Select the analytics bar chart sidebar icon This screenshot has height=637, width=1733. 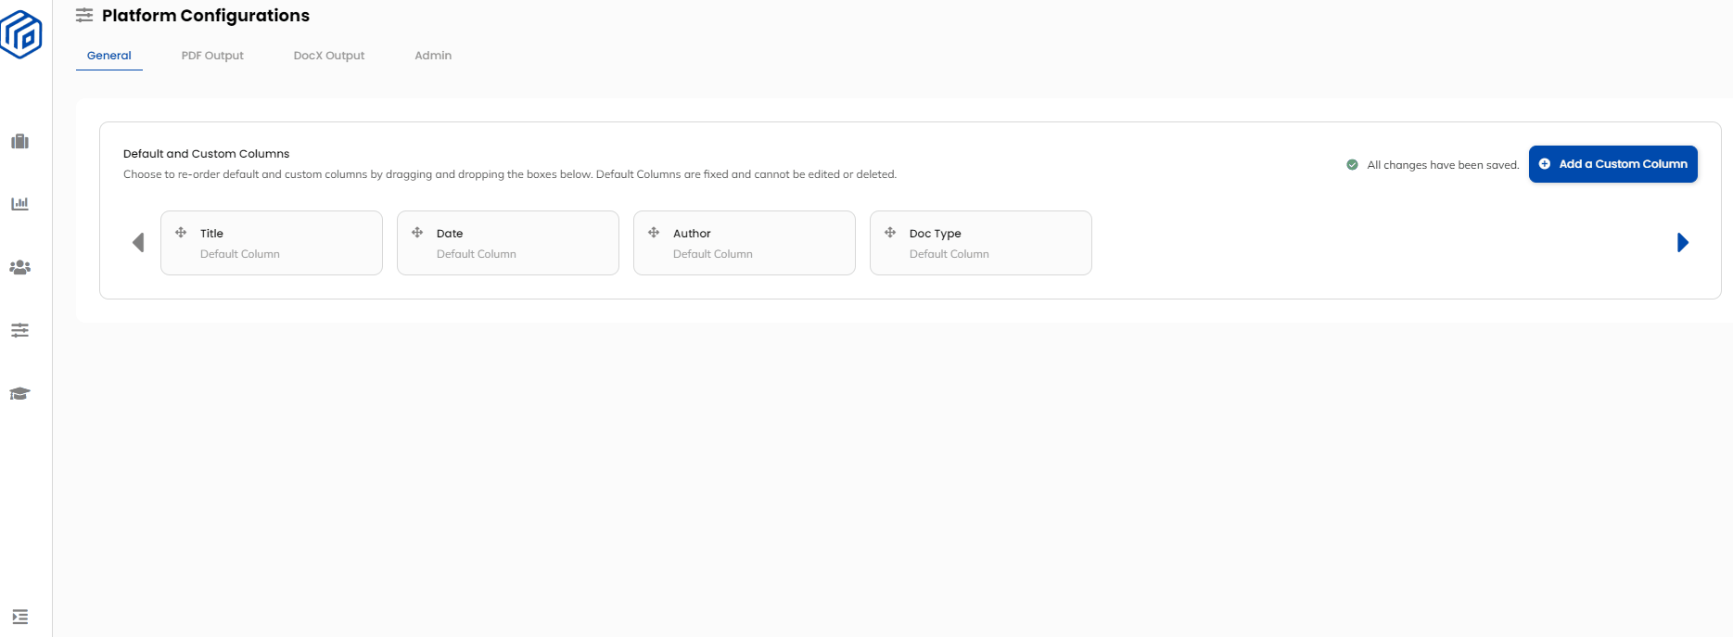19,204
